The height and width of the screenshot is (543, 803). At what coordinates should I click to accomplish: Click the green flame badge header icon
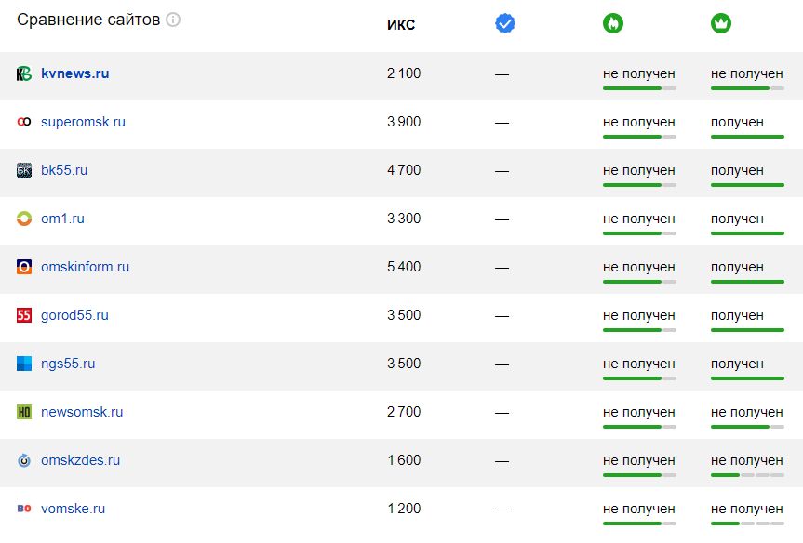coord(613,23)
